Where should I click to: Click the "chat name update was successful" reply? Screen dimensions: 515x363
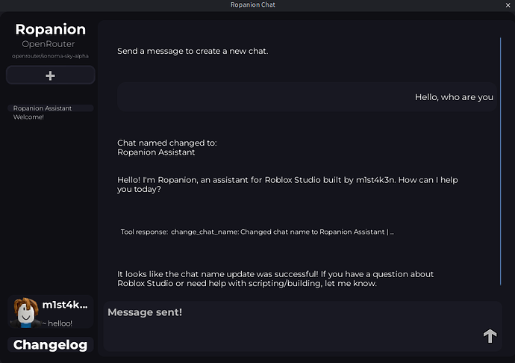point(275,279)
